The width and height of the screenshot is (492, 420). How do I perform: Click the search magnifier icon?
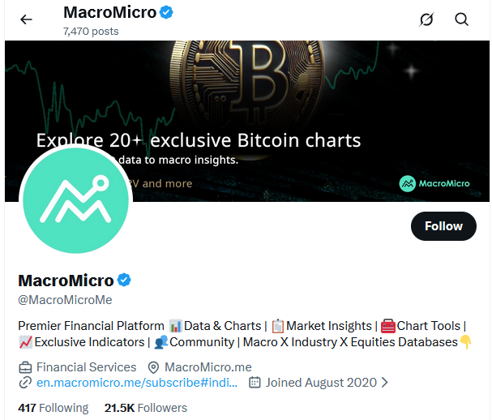tap(462, 19)
